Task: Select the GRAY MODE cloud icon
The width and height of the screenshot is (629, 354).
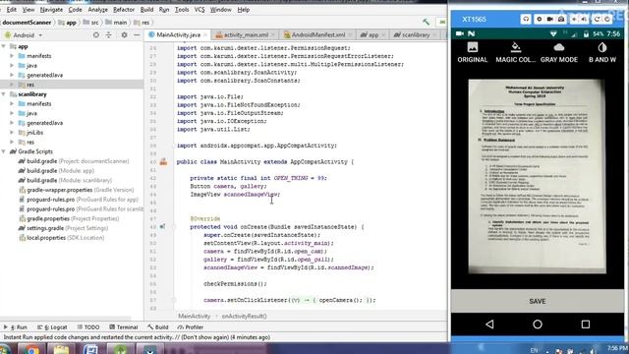Action: [x=559, y=48]
